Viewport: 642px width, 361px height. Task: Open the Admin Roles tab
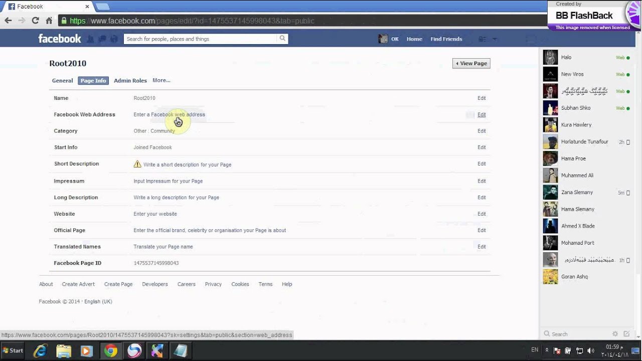(x=130, y=80)
